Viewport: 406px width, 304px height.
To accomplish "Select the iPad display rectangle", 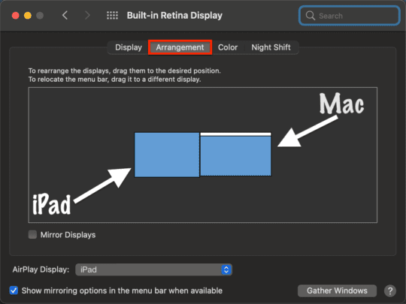I will click(167, 155).
